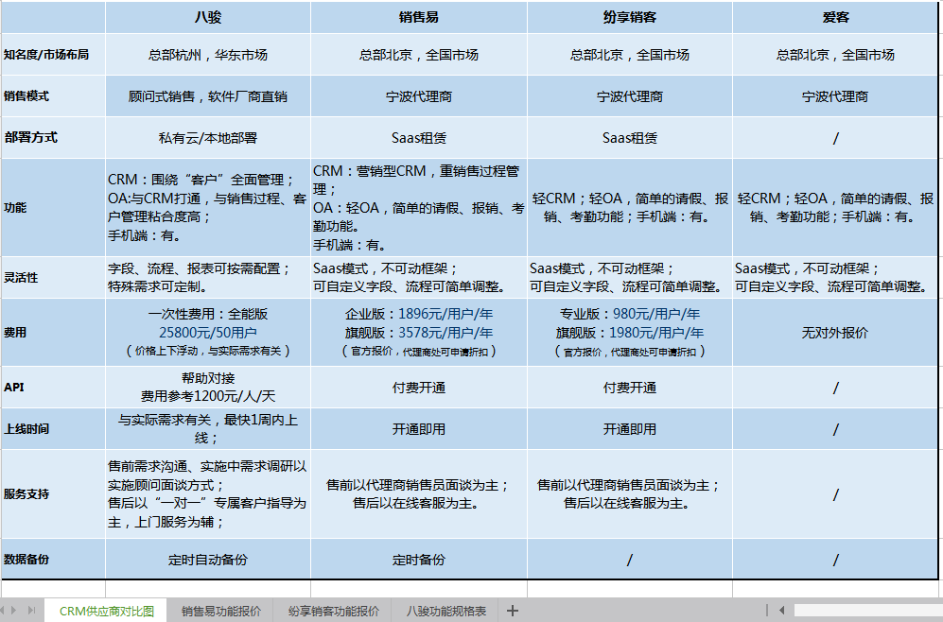The width and height of the screenshot is (943, 622).
Task: Select the 私有云/本地部署 cell
Action: [208, 138]
